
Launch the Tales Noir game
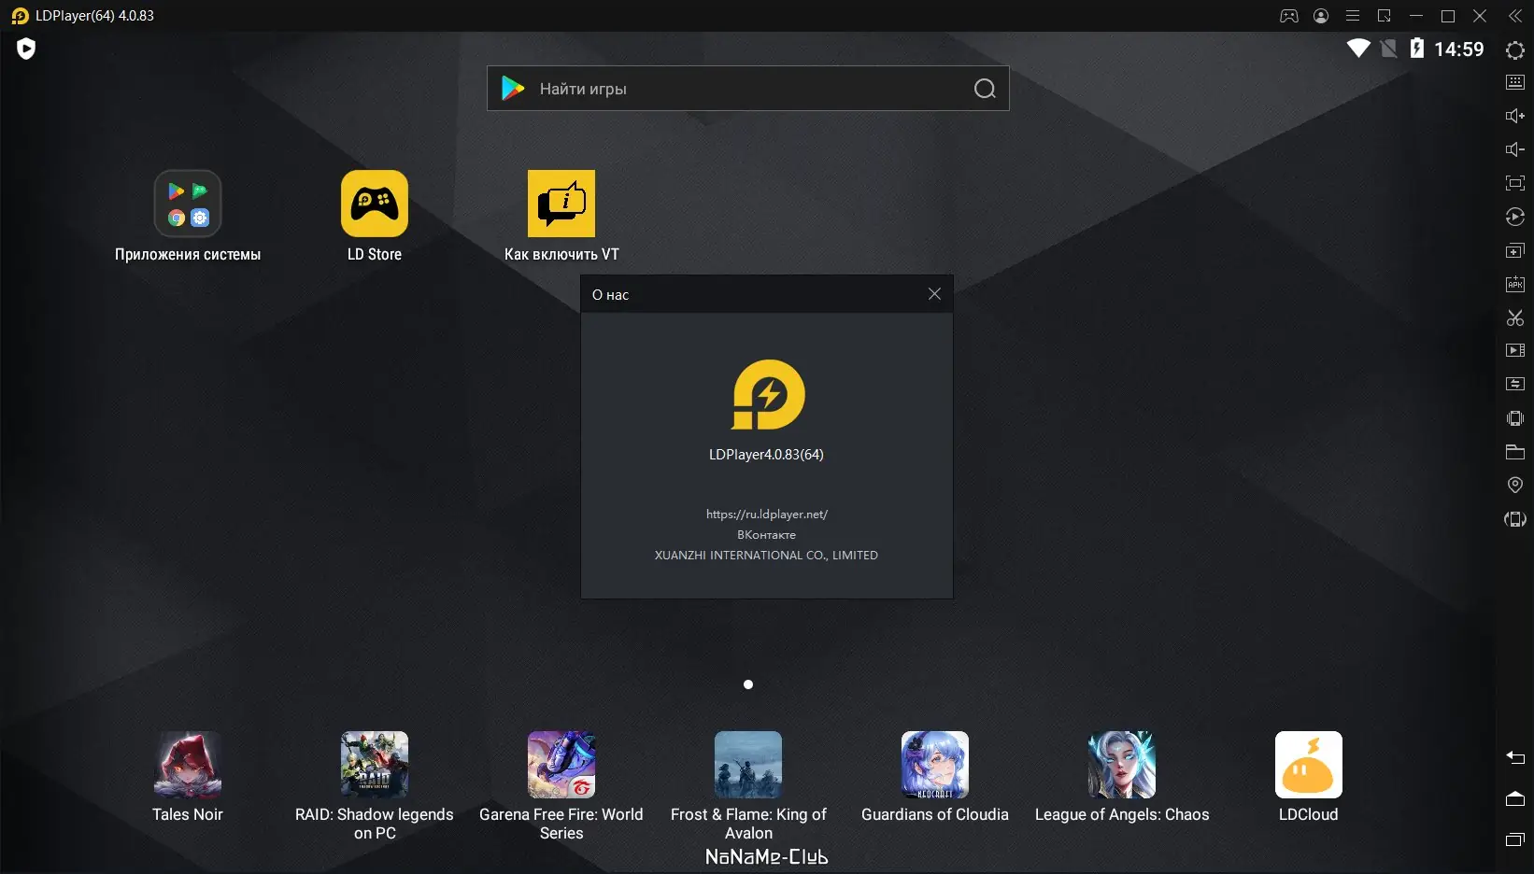pyautogui.click(x=188, y=777)
